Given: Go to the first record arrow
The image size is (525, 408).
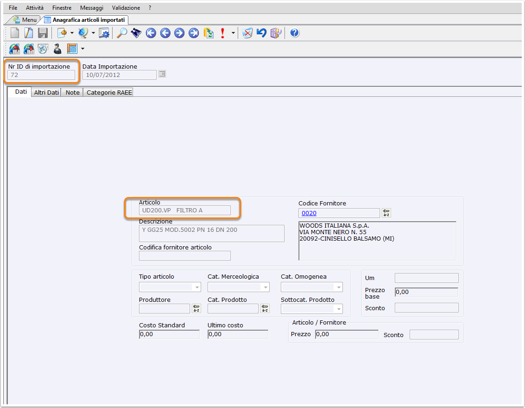Looking at the screenshot, I should (151, 33).
